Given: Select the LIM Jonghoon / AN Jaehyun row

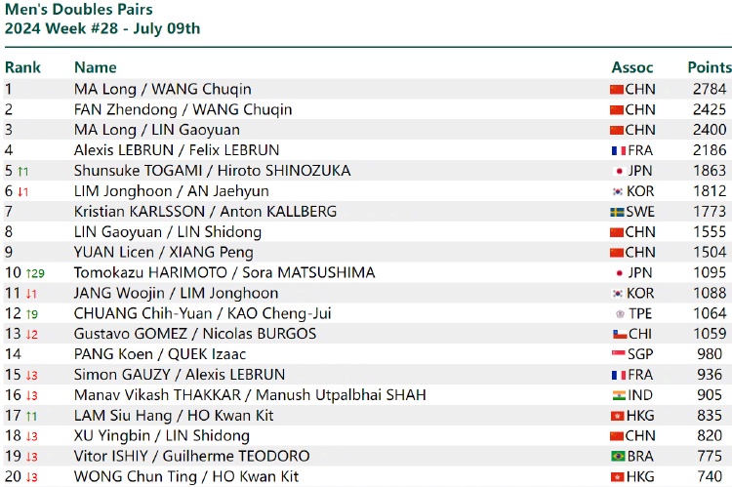Looking at the screenshot, I should tap(368, 191).
